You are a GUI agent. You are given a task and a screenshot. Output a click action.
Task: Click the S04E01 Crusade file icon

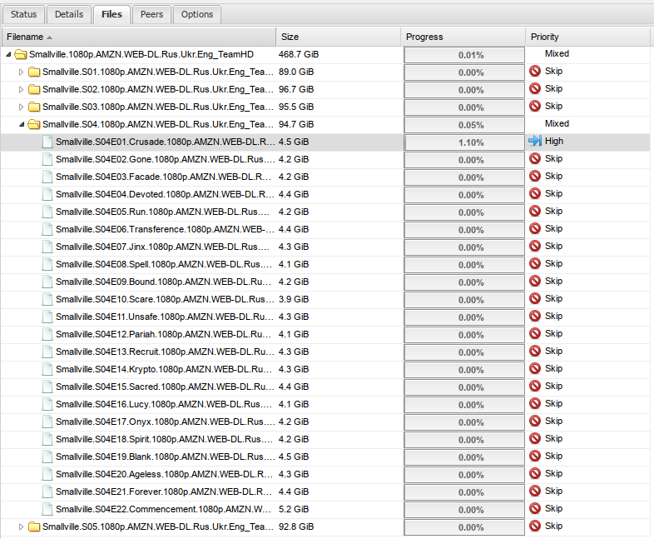[x=47, y=142]
